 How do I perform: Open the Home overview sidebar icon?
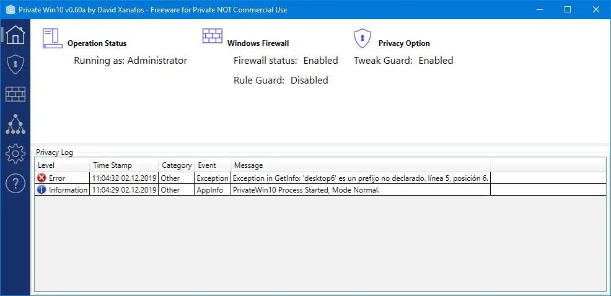click(x=15, y=35)
